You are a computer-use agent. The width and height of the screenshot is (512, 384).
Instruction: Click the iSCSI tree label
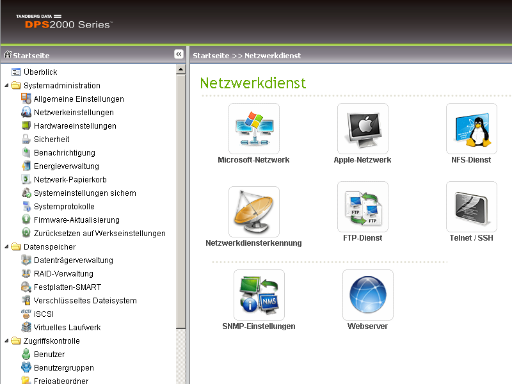click(44, 314)
